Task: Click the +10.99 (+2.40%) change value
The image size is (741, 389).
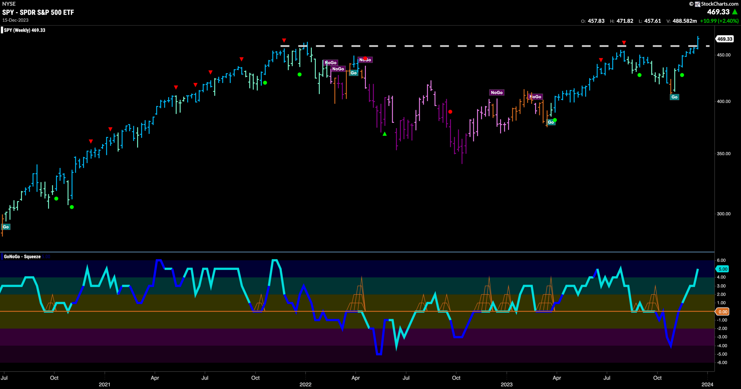Action: coord(719,21)
